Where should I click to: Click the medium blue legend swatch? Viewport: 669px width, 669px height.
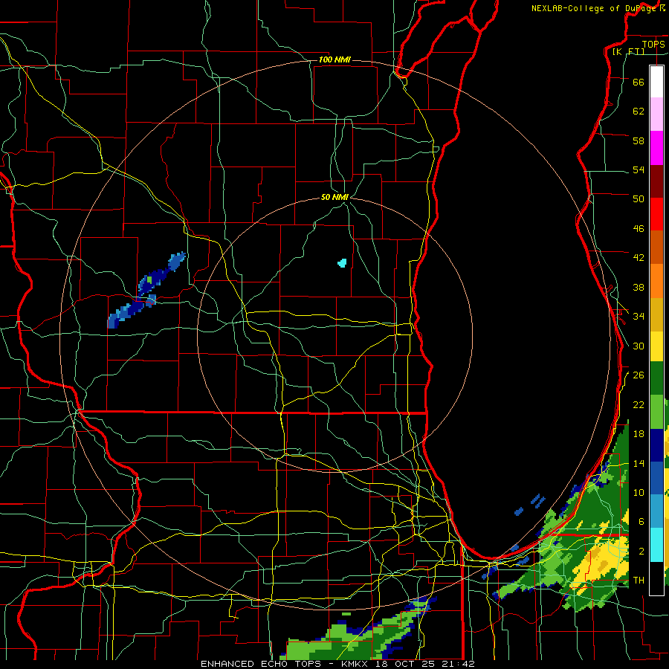[x=656, y=478]
